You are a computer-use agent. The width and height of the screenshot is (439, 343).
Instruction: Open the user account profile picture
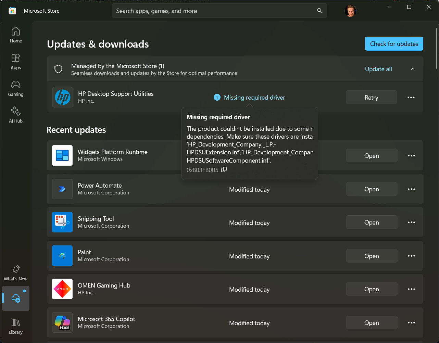point(350,11)
